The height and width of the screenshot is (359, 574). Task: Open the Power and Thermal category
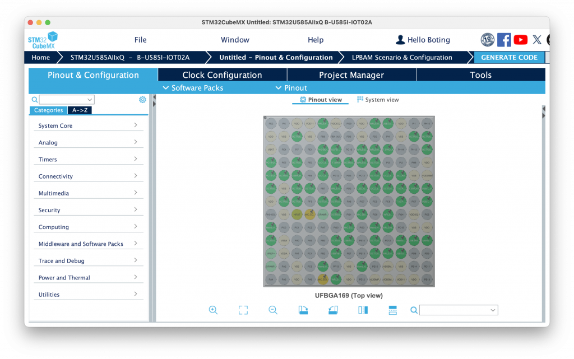(88, 277)
